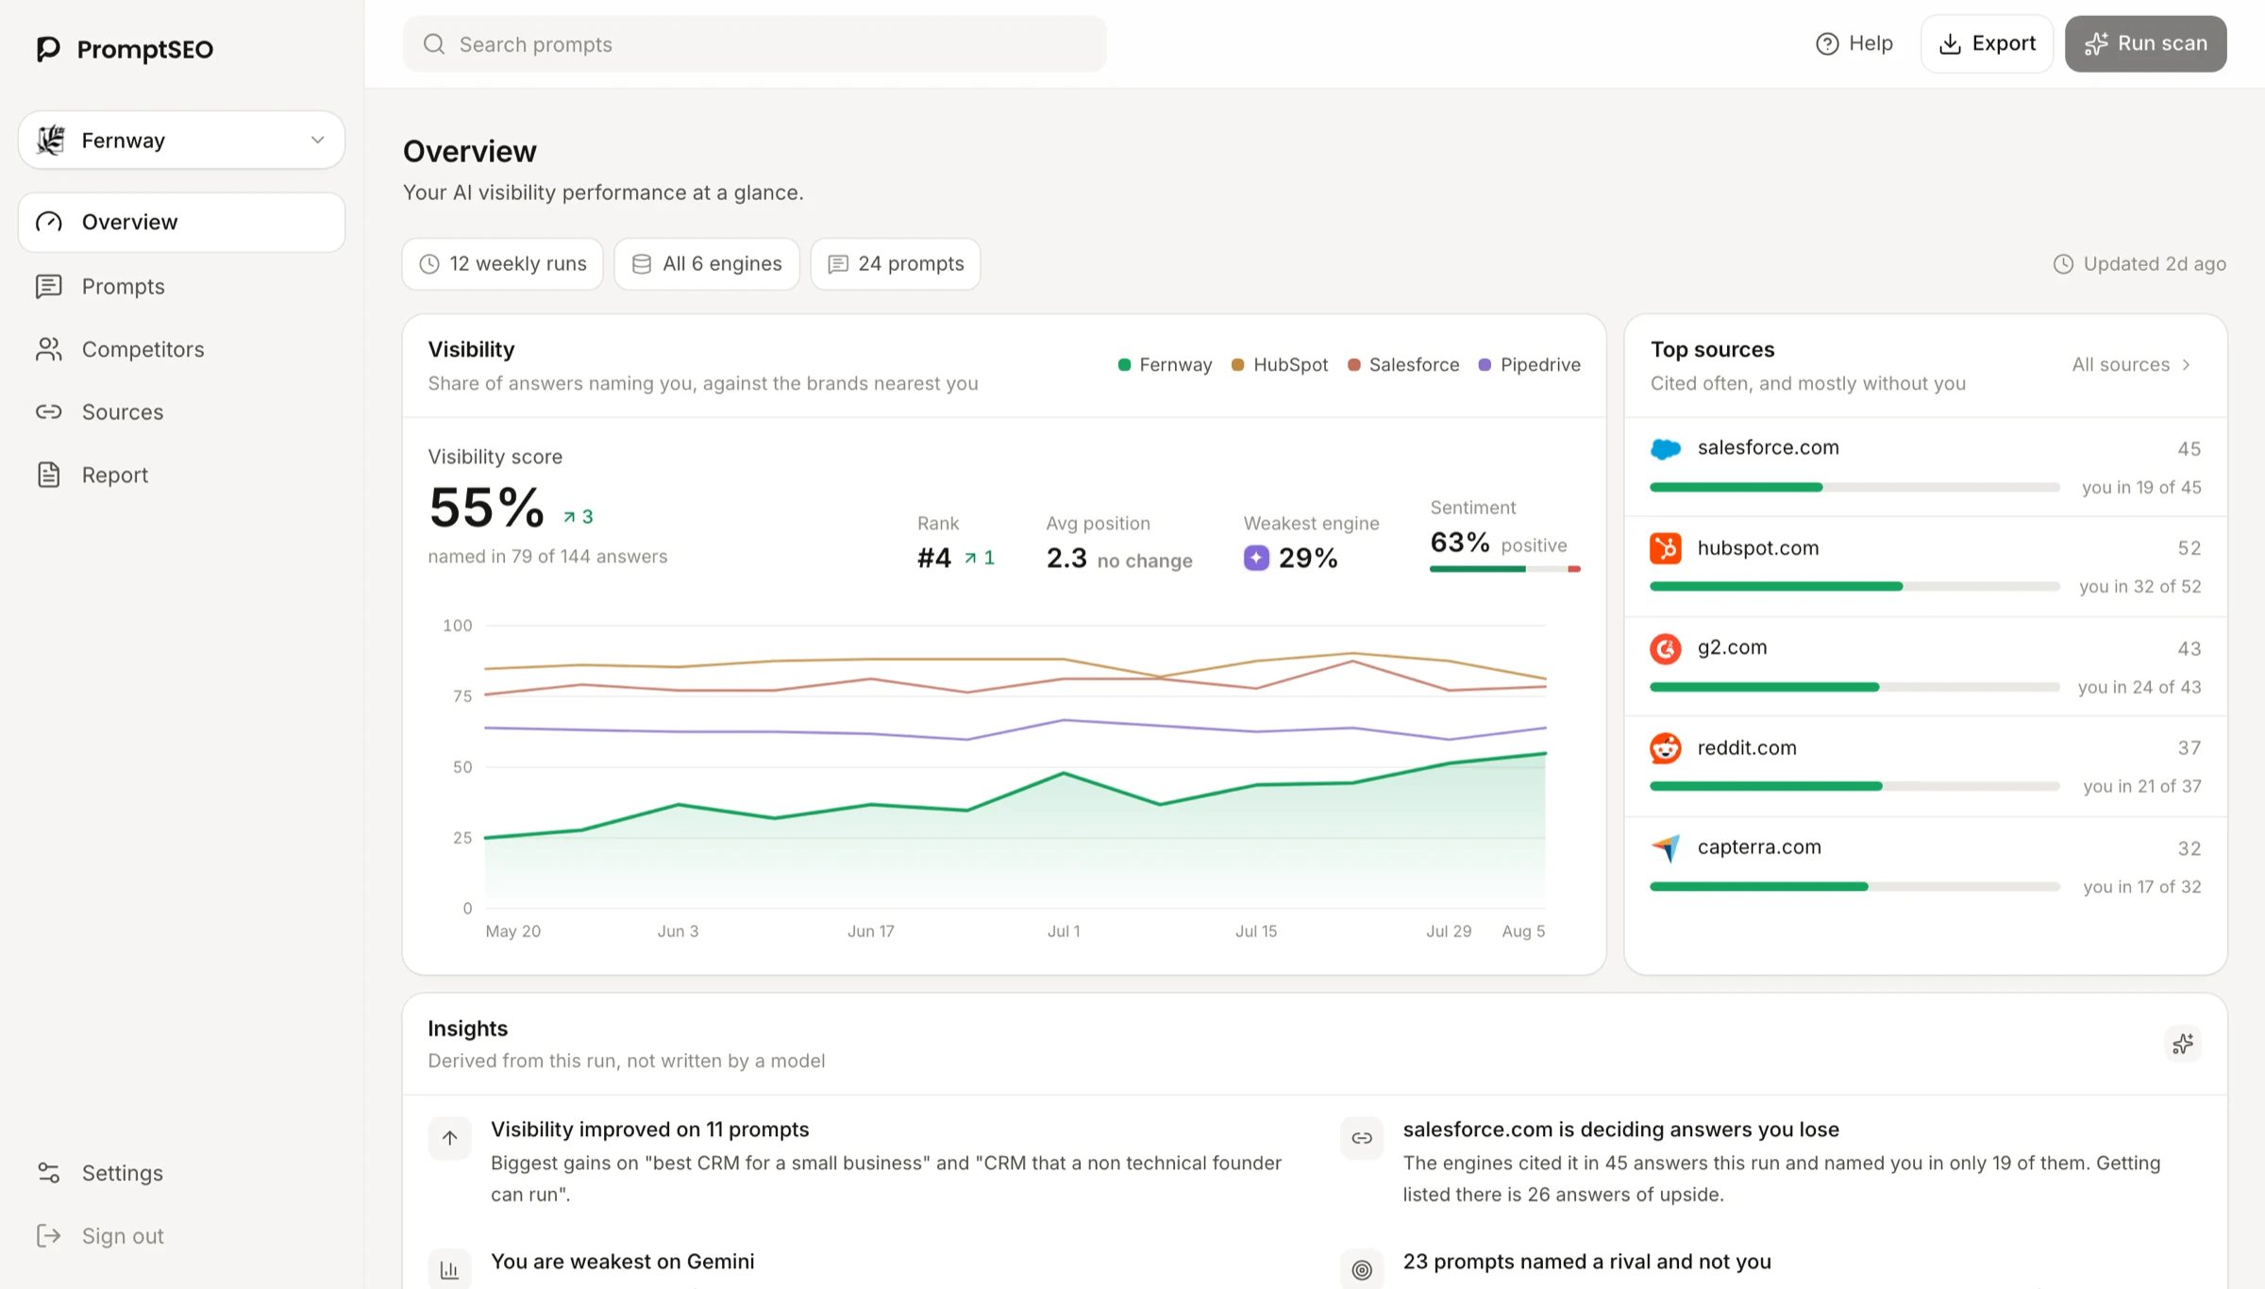Click the target icon for rival prompts insight
The width and height of the screenshot is (2265, 1289).
pos(1362,1270)
